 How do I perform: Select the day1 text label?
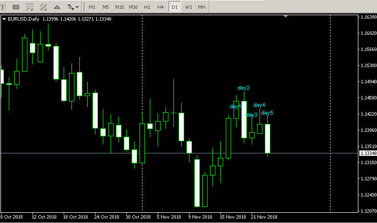tap(235, 106)
